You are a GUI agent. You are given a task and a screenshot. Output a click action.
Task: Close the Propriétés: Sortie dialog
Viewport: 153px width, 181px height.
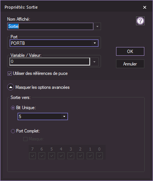click(x=145, y=8)
